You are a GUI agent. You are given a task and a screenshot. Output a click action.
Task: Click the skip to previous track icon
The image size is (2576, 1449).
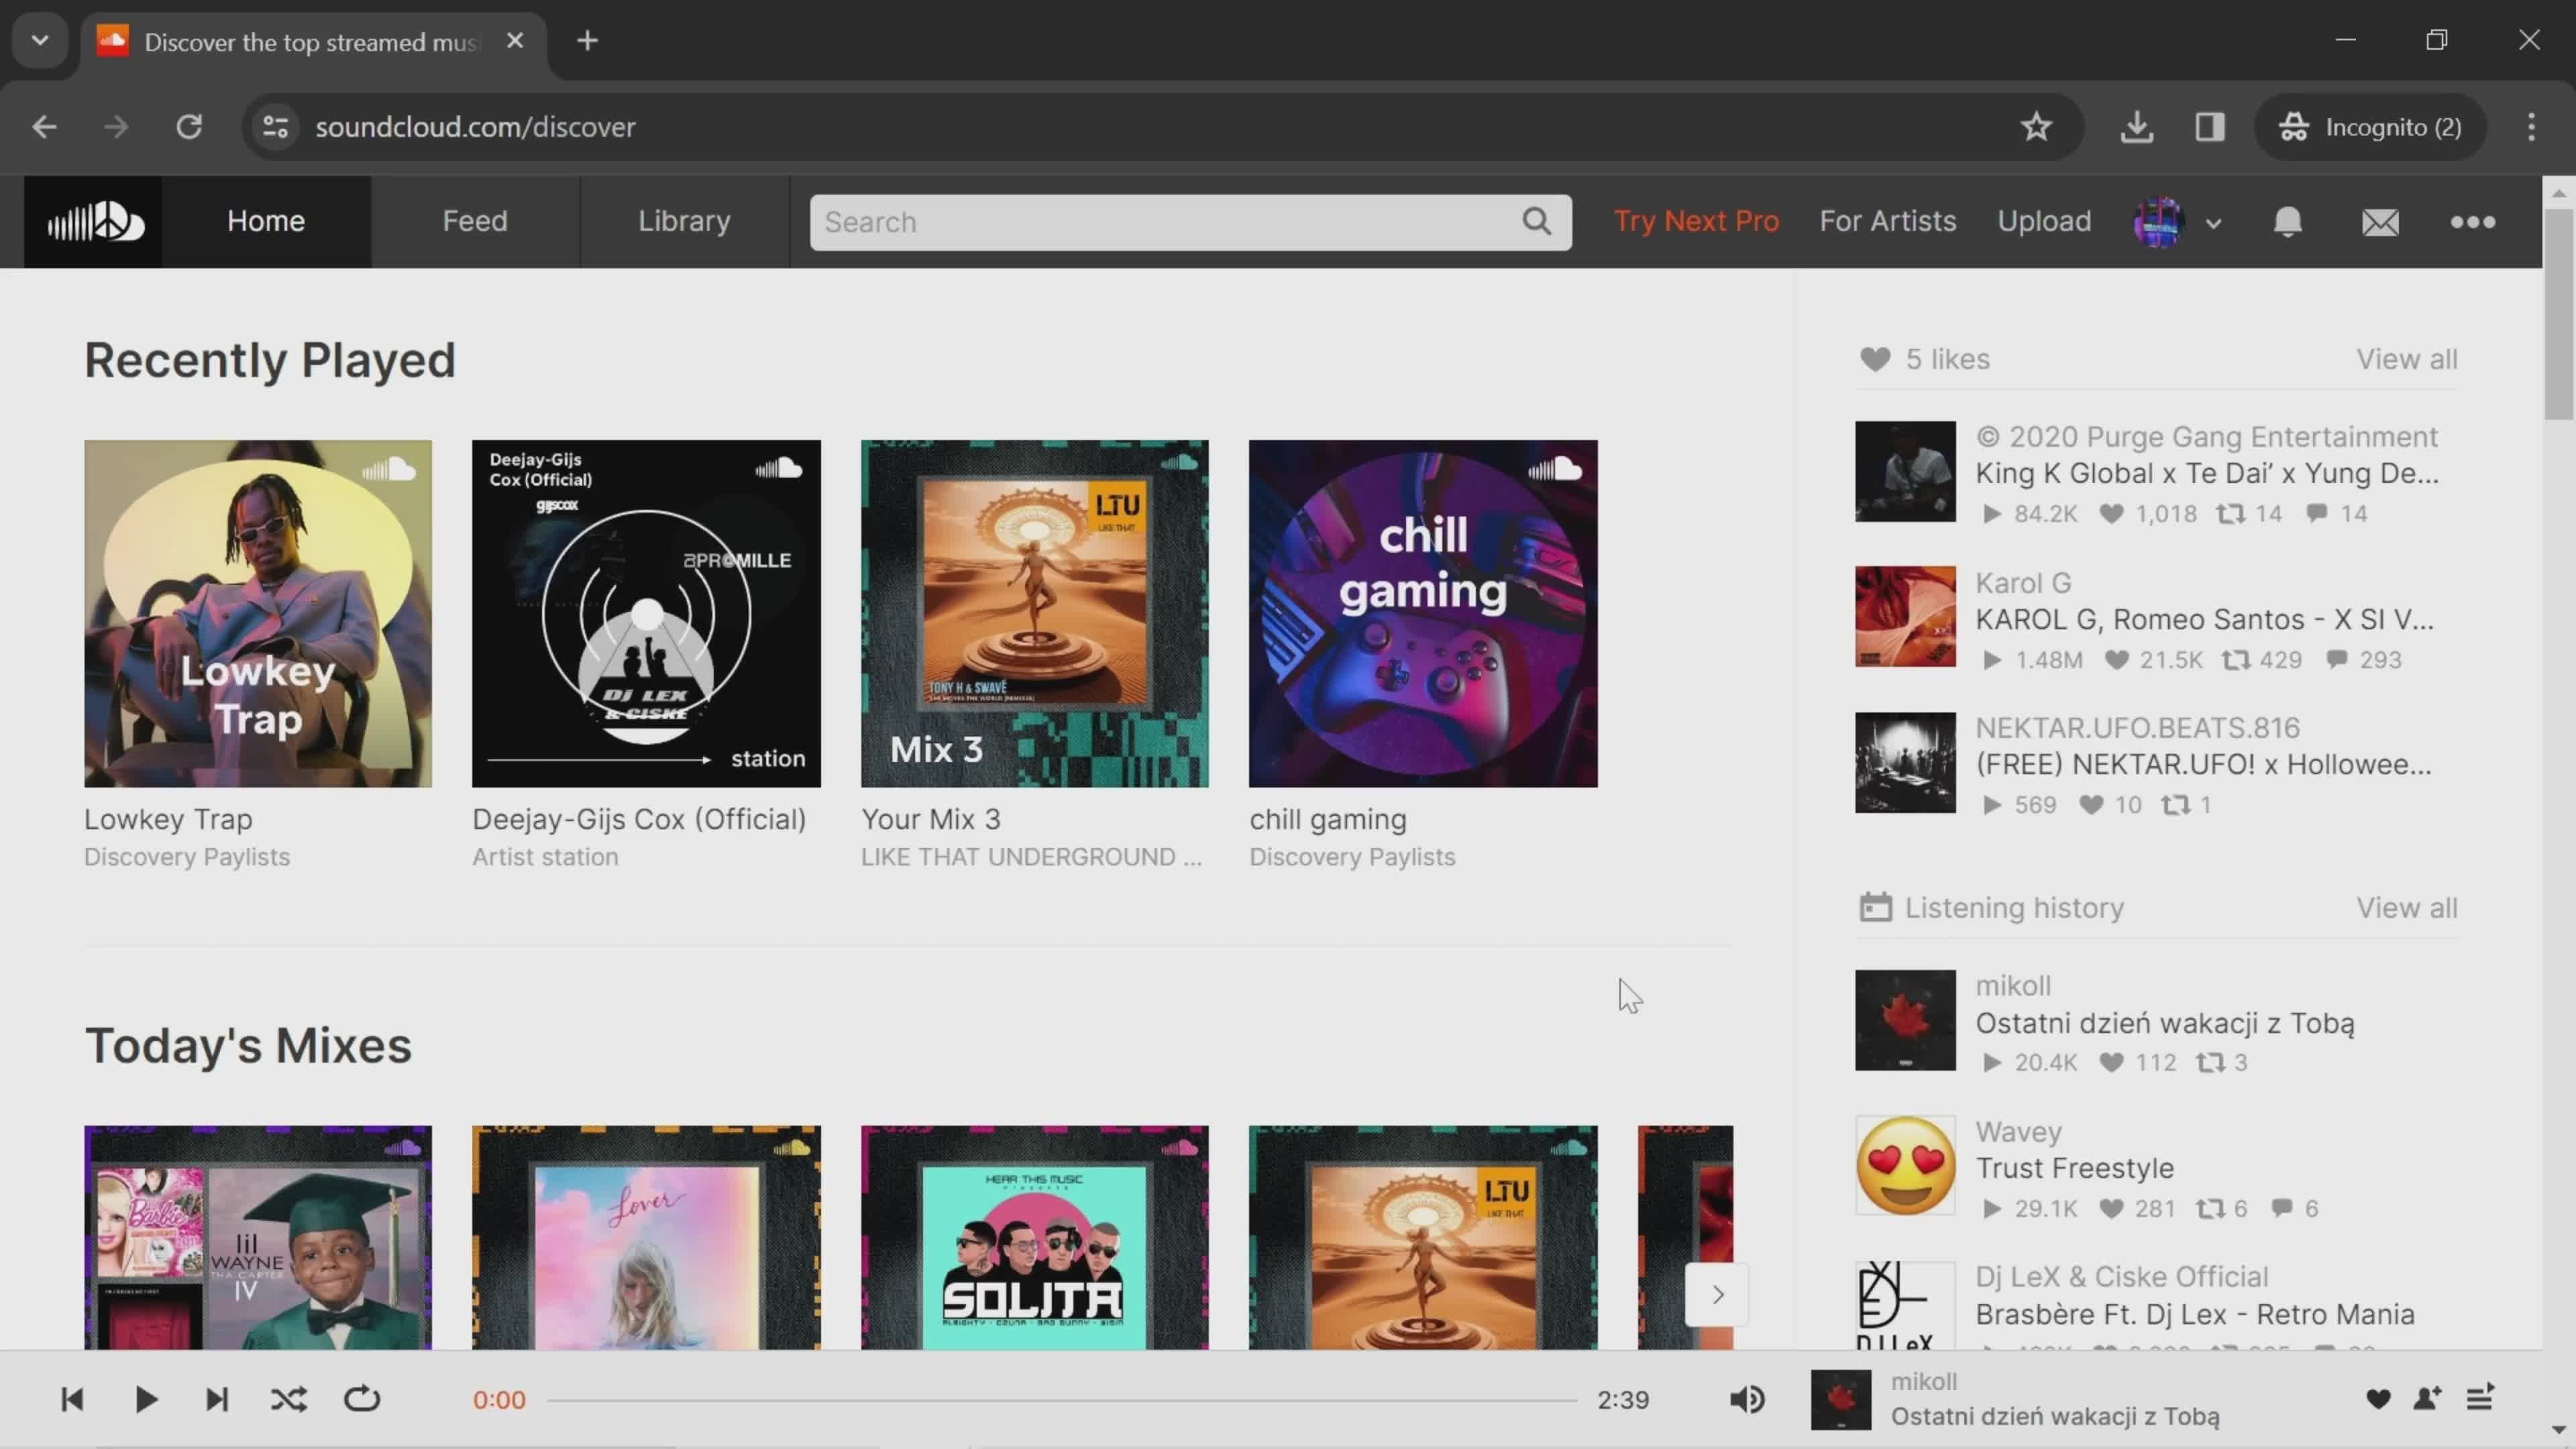(70, 1399)
